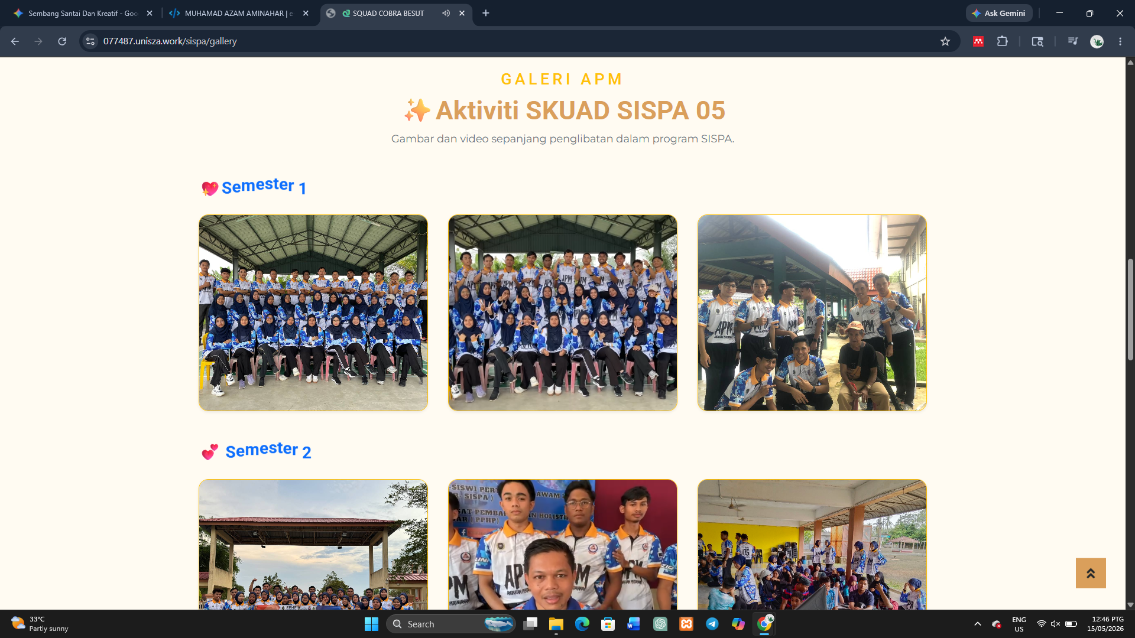Open the OneDrive tray icon

[x=997, y=624]
